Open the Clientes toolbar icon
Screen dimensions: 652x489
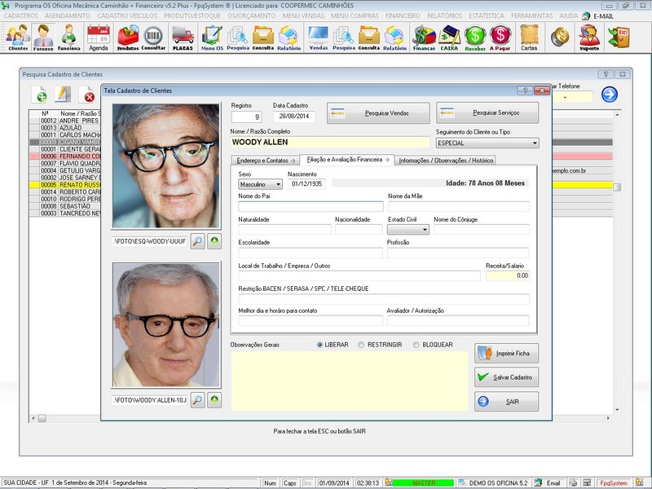[x=17, y=37]
